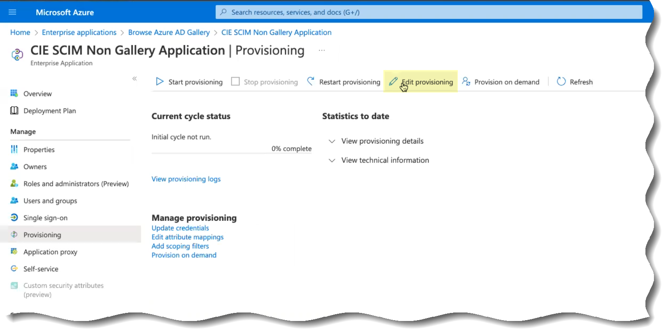Click the Start provisioning play icon
Image resolution: width=668 pixels, height=335 pixels.
pos(160,82)
